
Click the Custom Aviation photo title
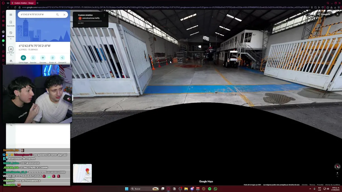point(85,15)
